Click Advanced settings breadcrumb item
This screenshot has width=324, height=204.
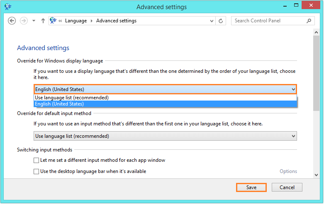click(116, 21)
